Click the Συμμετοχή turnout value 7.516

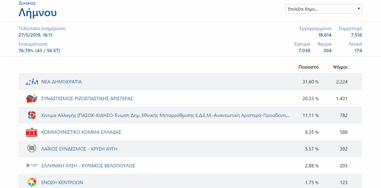click(356, 35)
